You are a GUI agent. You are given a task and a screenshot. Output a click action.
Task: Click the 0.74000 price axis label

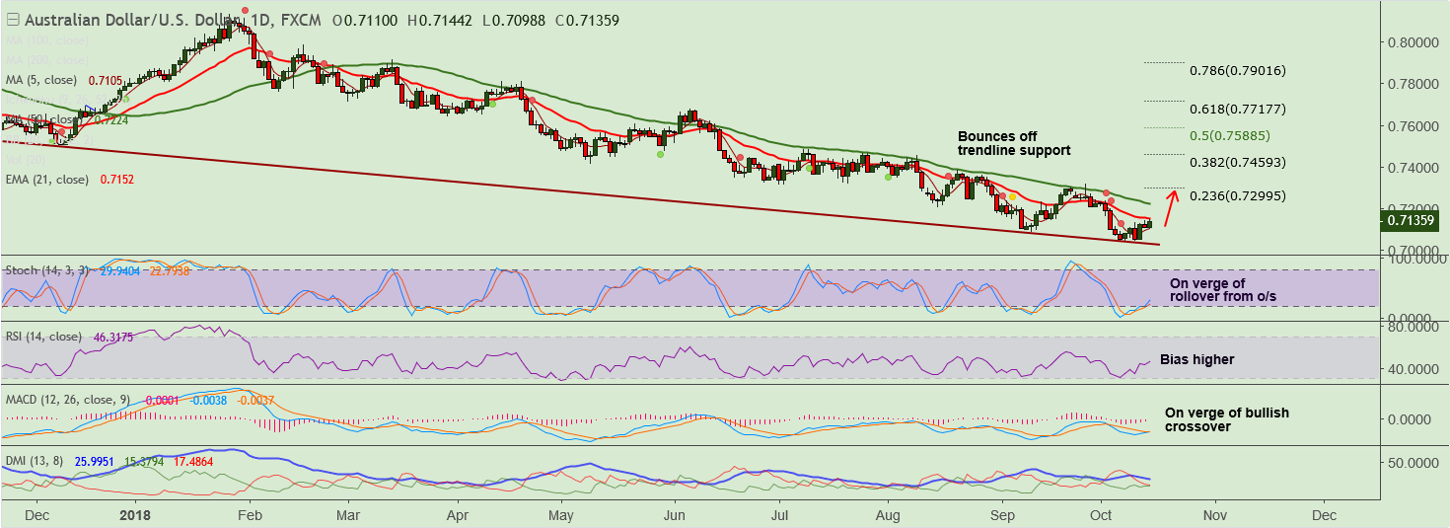point(1413,169)
